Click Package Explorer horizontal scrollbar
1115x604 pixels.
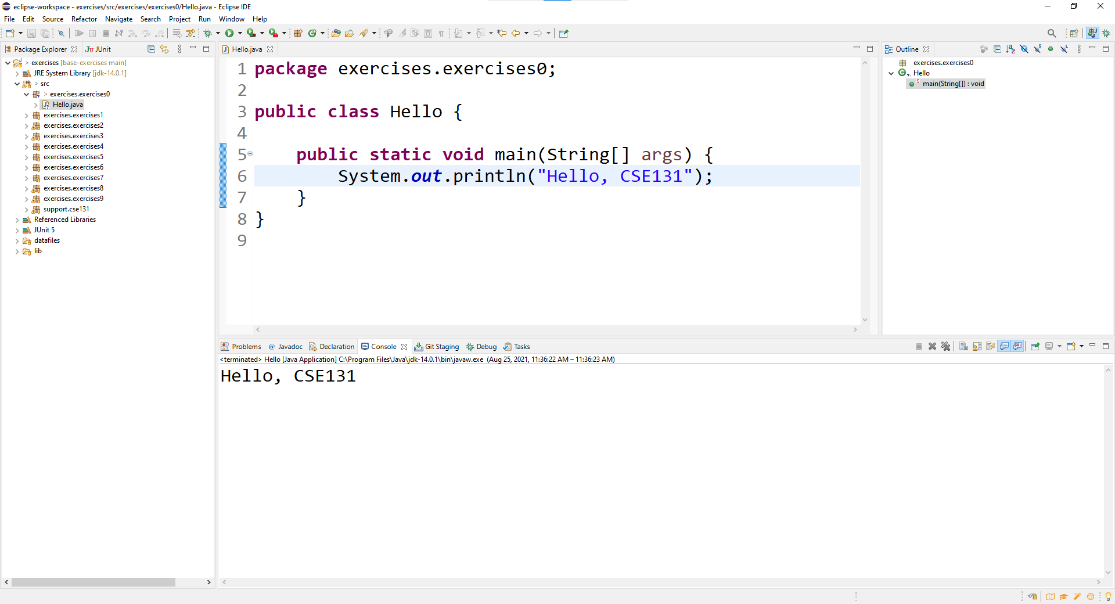[x=93, y=582]
